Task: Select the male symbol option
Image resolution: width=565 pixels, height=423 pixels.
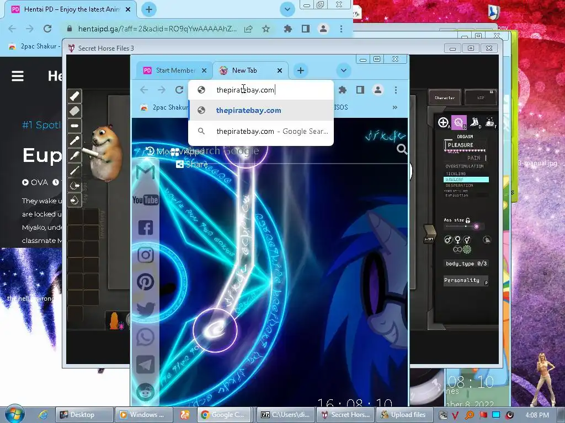Action: tap(448, 240)
